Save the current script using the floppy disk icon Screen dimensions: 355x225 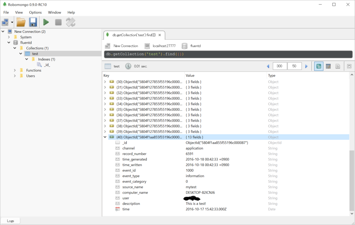point(33,22)
